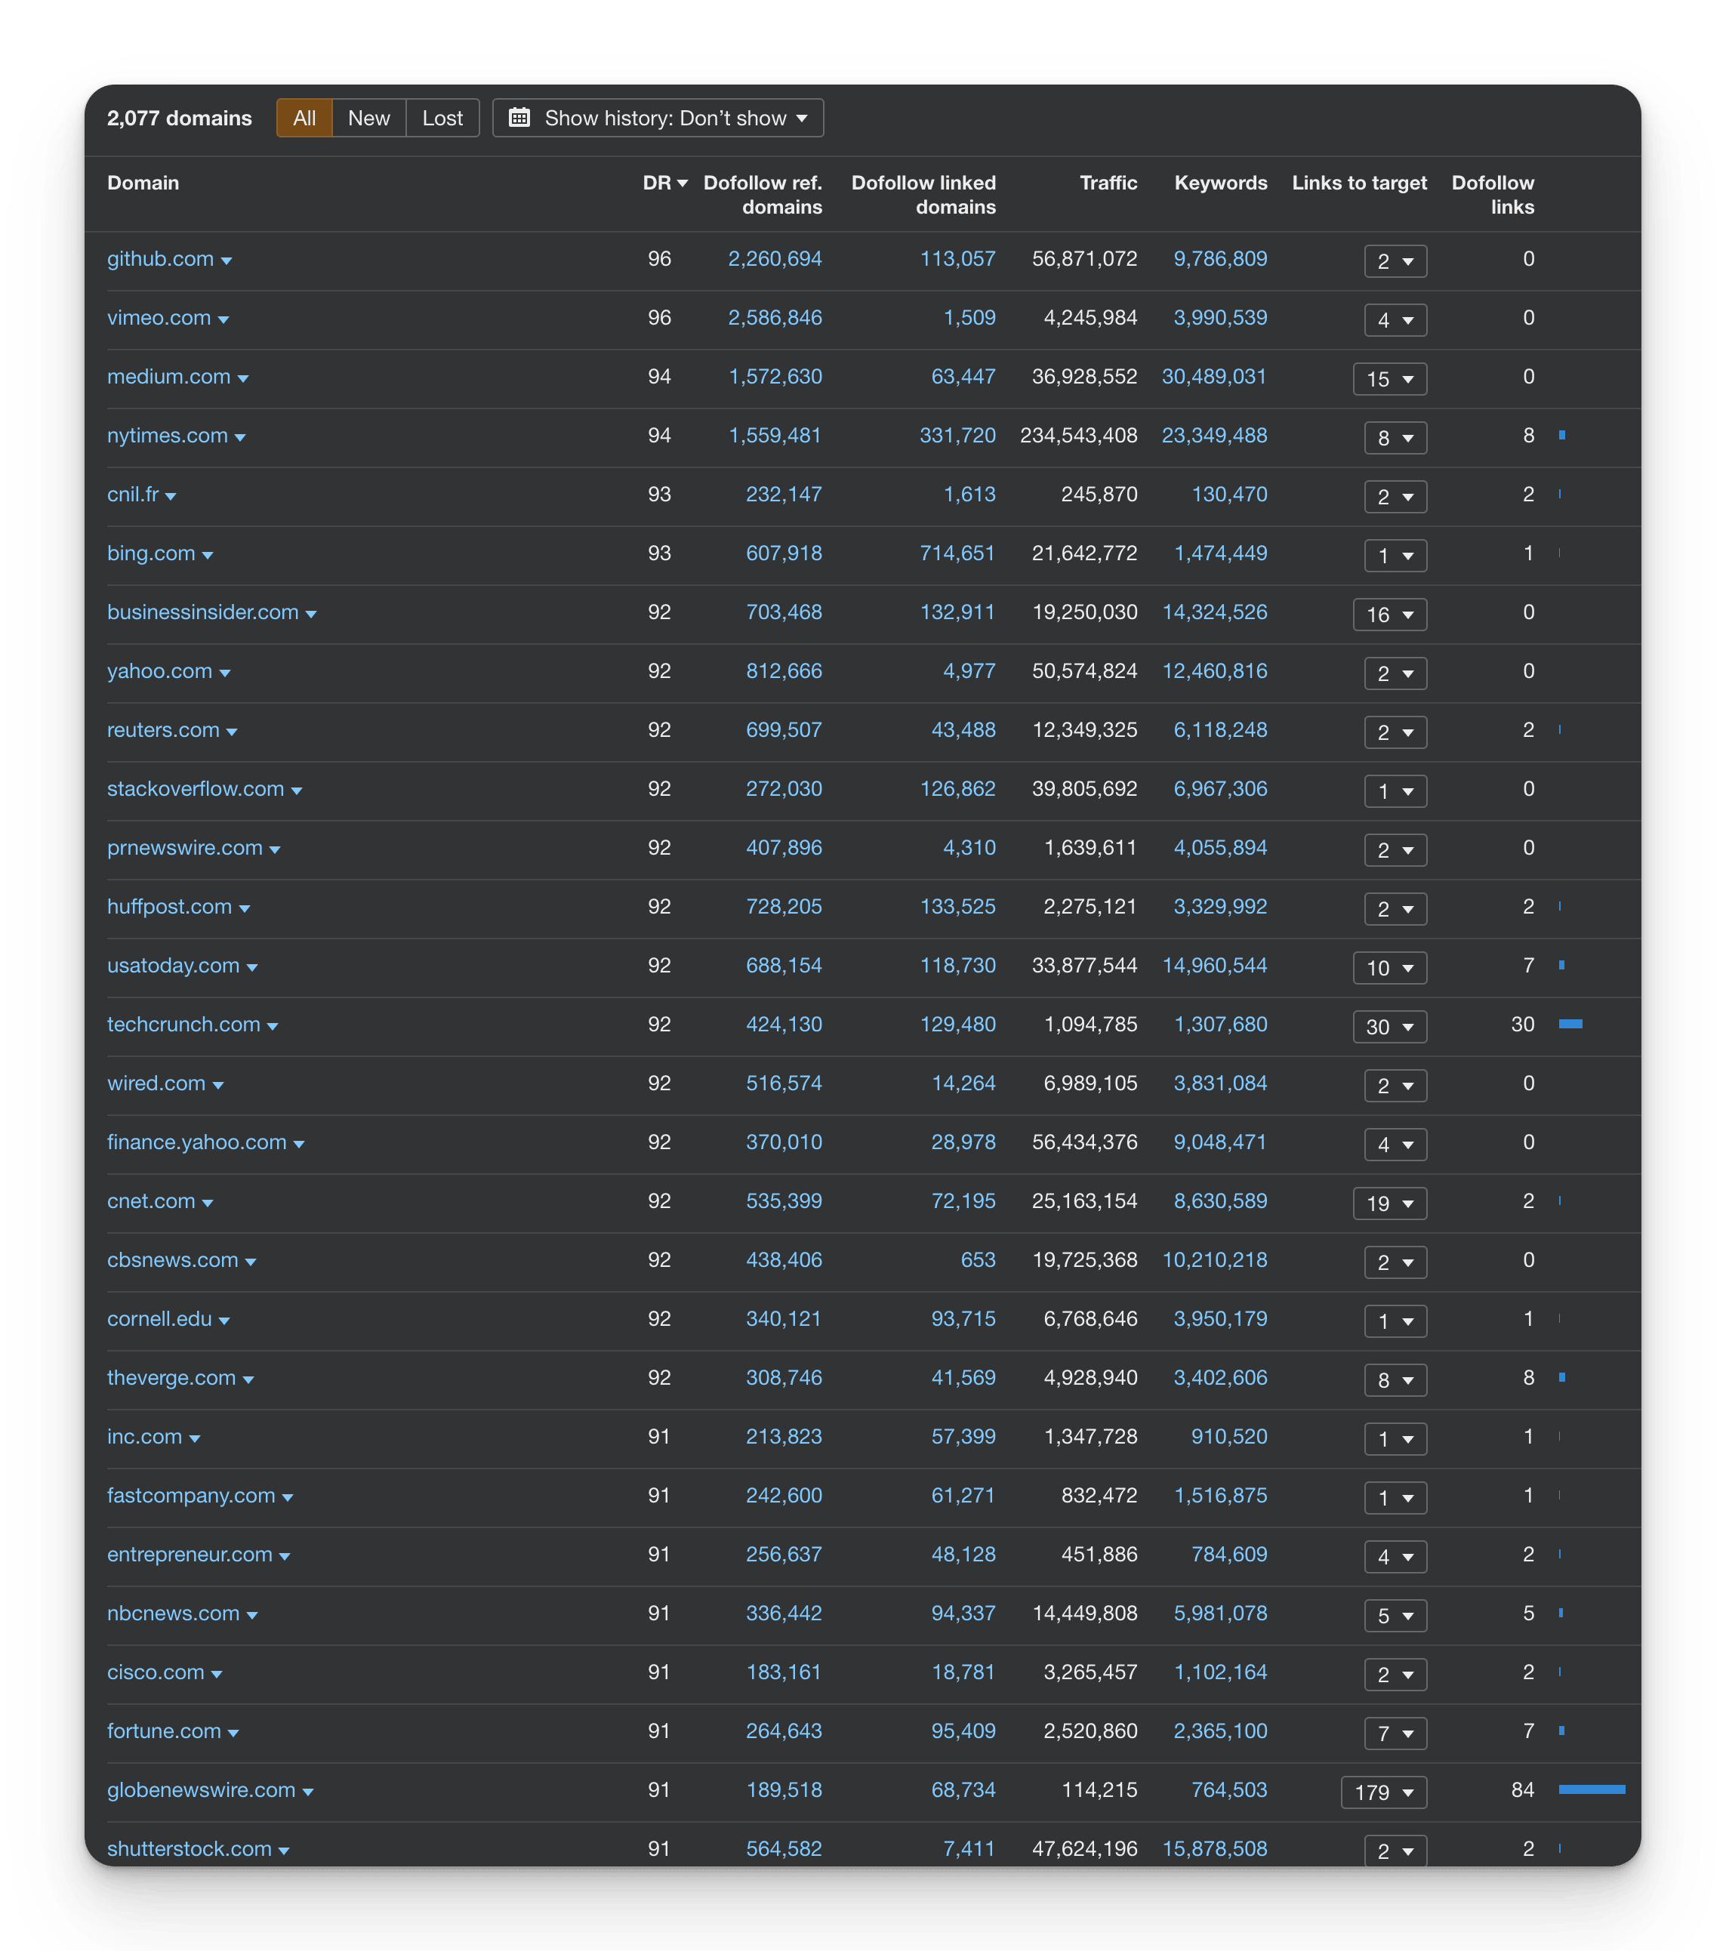Open the caret menu next to finance.yahoo.com
This screenshot has width=1726, height=1951.
tap(299, 1145)
